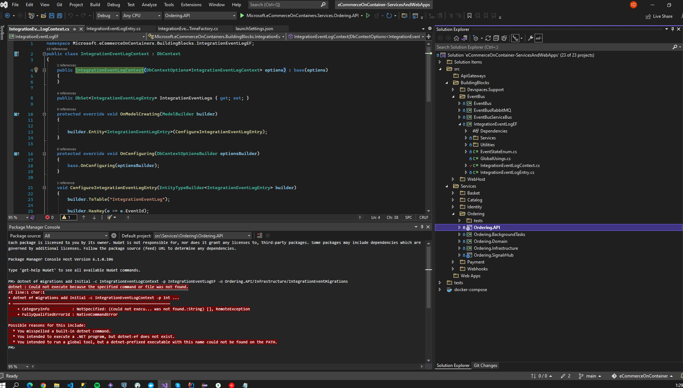The image size is (683, 388).
Task: Click Solution Explorer Home icon
Action: [456, 38]
